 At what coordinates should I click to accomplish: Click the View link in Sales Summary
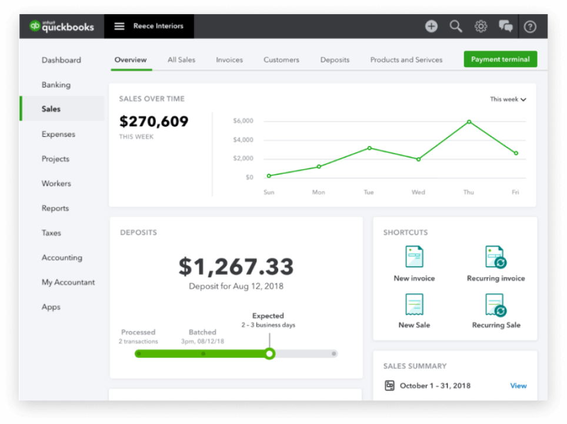coord(518,386)
